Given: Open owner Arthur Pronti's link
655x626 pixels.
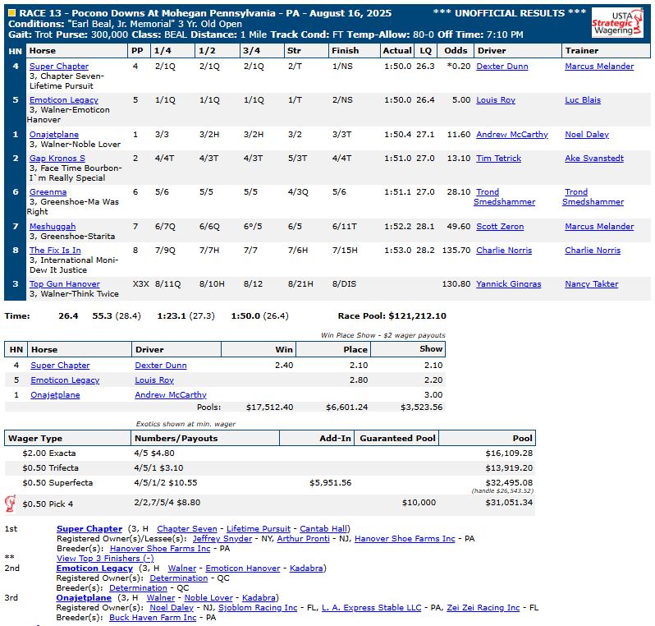Looking at the screenshot, I should (x=303, y=539).
